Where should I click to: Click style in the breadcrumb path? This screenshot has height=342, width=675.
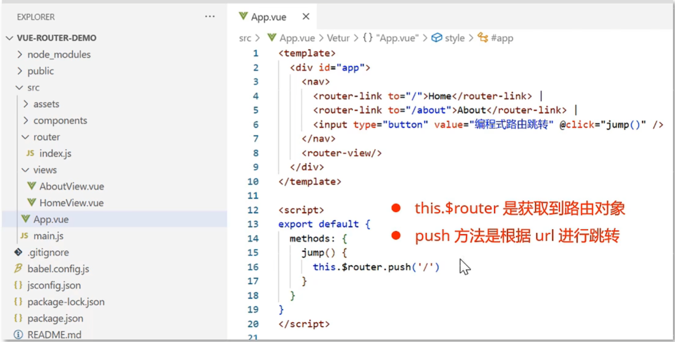tap(455, 38)
